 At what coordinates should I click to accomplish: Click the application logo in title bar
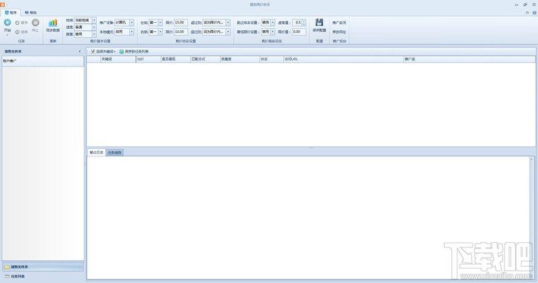(x=3, y=4)
